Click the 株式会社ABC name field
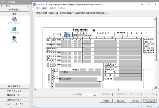This screenshot has height=108, width=159. coord(78,79)
